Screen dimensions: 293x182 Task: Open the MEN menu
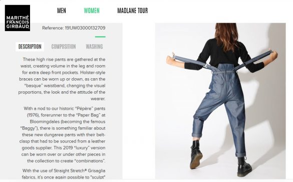62,11
